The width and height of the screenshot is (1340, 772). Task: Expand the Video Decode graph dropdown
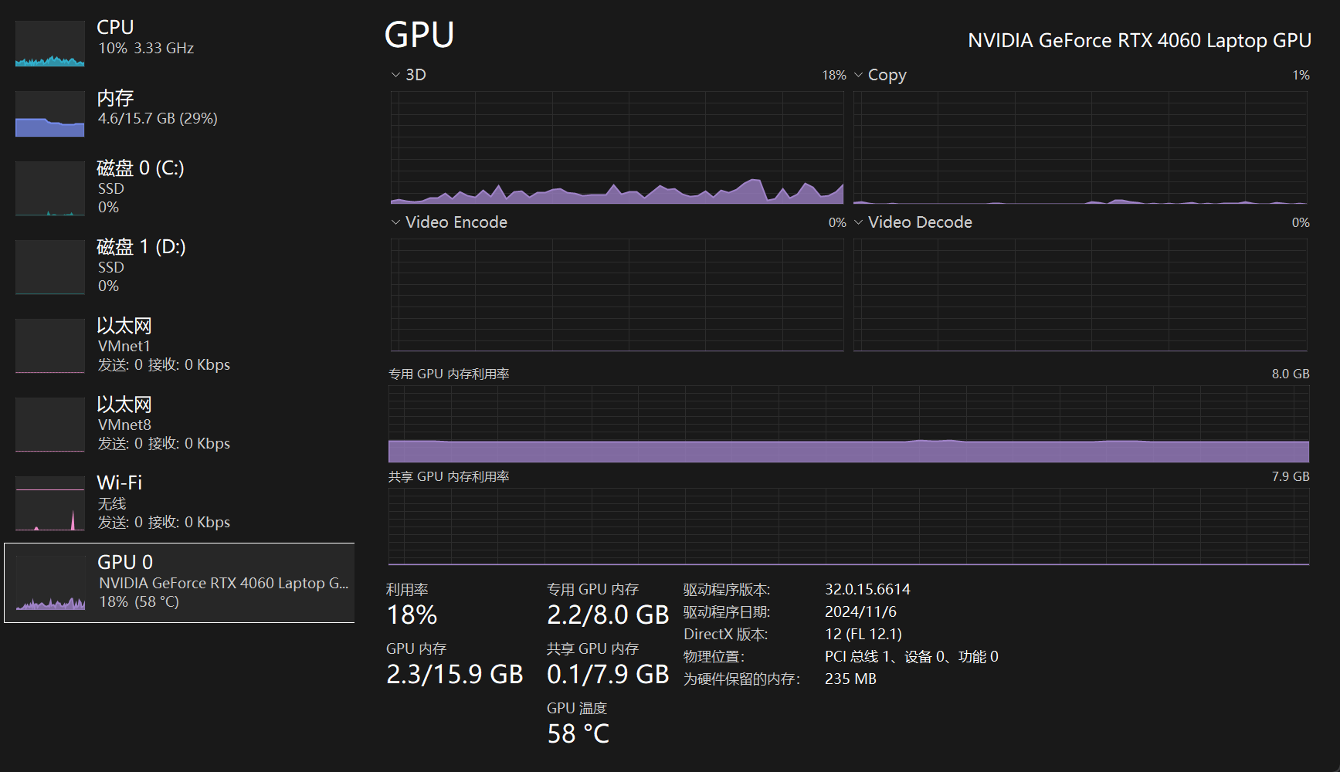click(859, 222)
